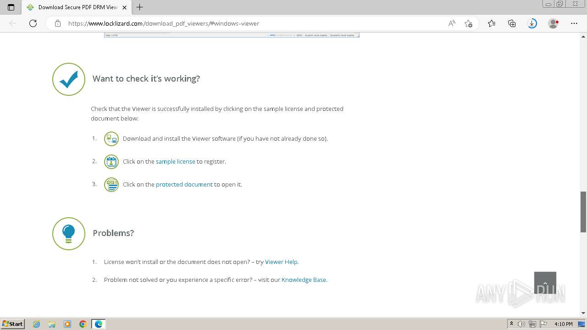Open the Collections icon

[512, 23]
